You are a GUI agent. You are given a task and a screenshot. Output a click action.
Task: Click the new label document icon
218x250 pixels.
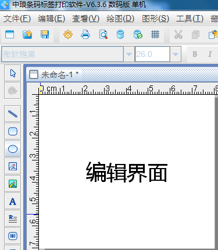pos(9,35)
